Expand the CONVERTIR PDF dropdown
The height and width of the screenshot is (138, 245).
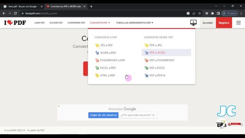click(100, 23)
